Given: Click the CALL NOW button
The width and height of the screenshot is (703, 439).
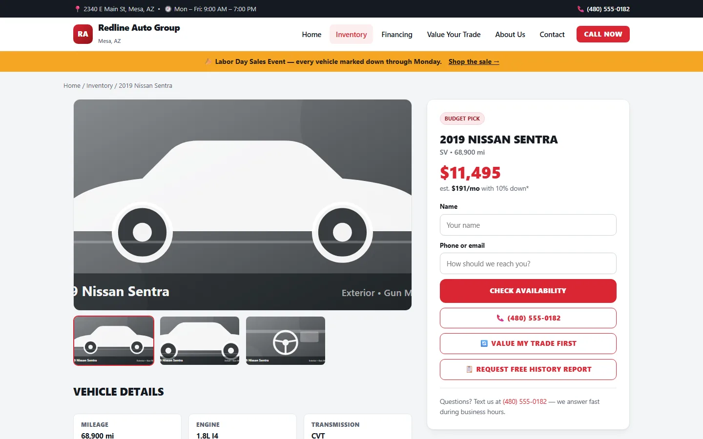Looking at the screenshot, I should tap(603, 34).
